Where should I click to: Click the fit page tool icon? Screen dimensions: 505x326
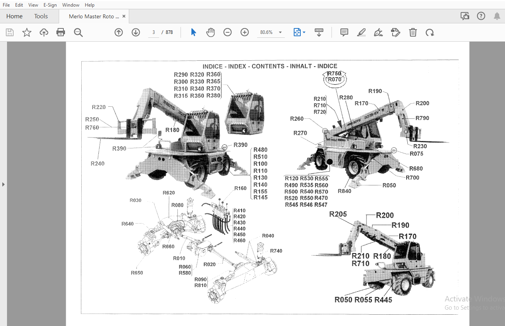click(x=297, y=32)
